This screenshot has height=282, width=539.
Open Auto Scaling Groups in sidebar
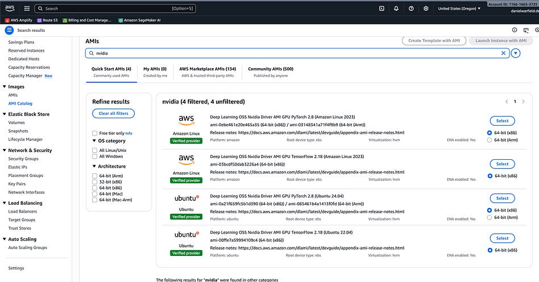pos(27,248)
